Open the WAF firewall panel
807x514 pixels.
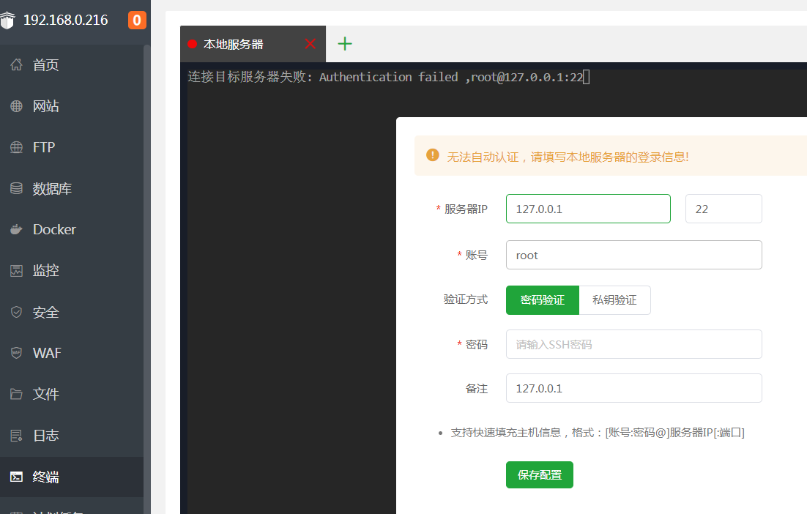[45, 352]
